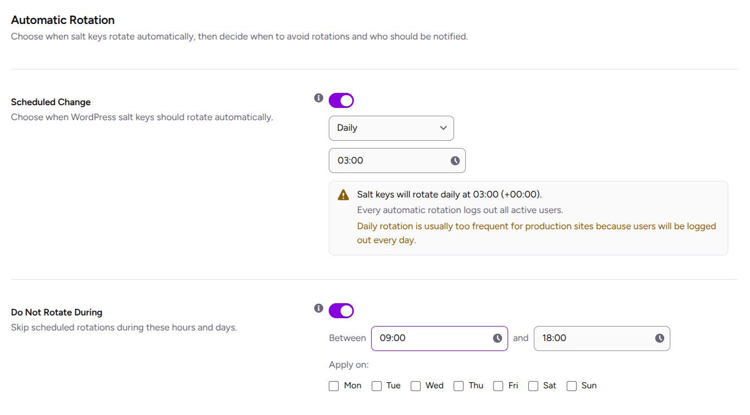The image size is (750, 415).
Task: Click the info icon beside Do Not Rotate toggle
Action: [x=319, y=308]
